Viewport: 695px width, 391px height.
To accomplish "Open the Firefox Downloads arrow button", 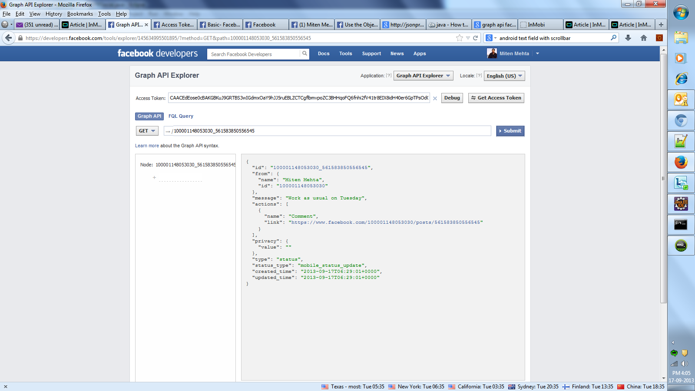I will click(628, 38).
